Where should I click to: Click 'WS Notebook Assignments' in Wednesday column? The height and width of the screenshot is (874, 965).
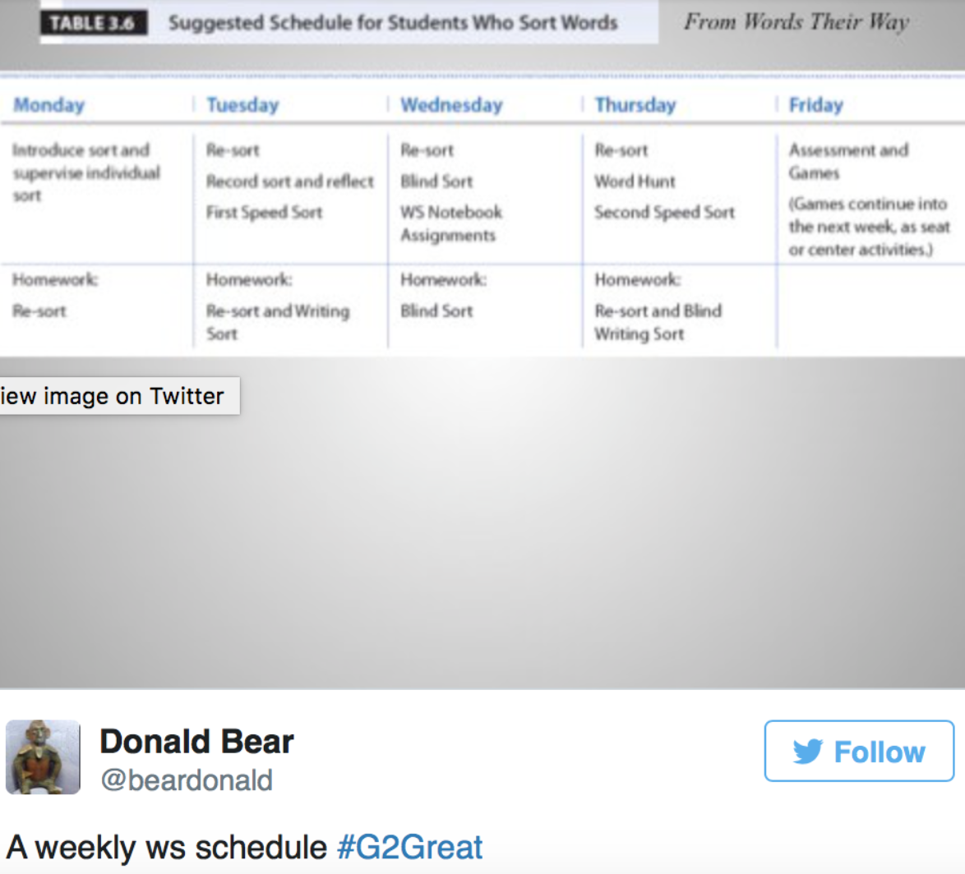pos(451,223)
